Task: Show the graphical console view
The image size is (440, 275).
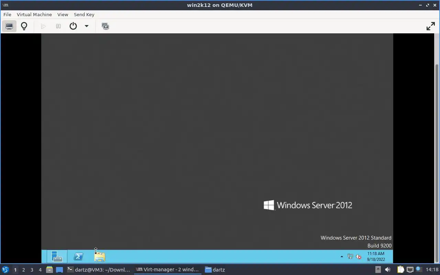Action: click(9, 26)
